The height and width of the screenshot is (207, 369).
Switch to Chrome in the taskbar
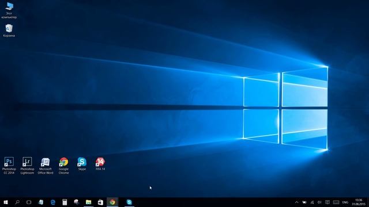(x=112, y=202)
